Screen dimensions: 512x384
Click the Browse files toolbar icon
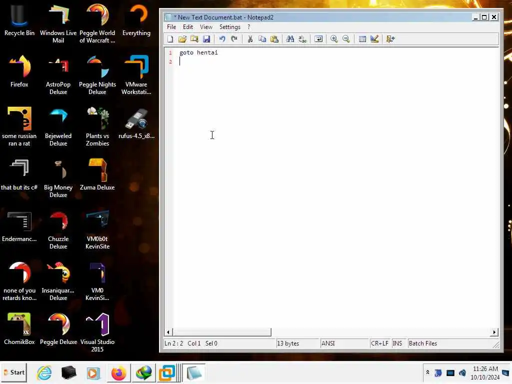[x=194, y=39]
